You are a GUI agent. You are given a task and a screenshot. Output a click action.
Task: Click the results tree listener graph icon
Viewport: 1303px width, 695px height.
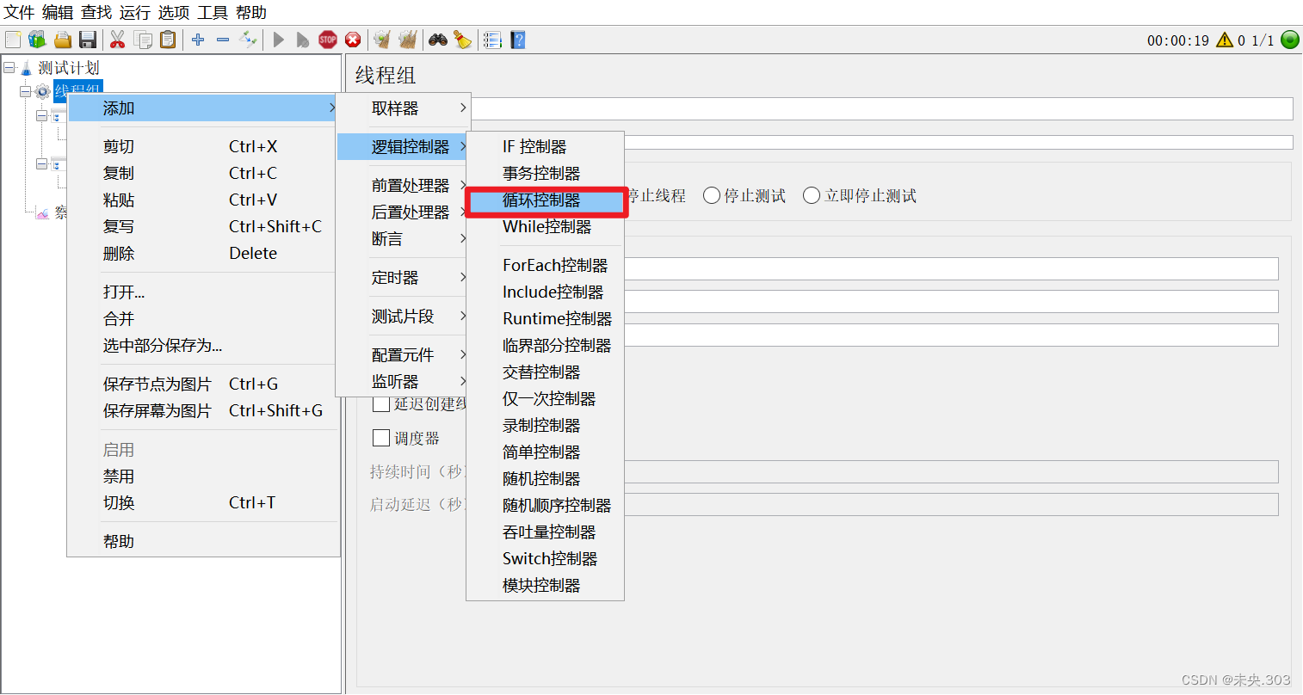tap(42, 213)
